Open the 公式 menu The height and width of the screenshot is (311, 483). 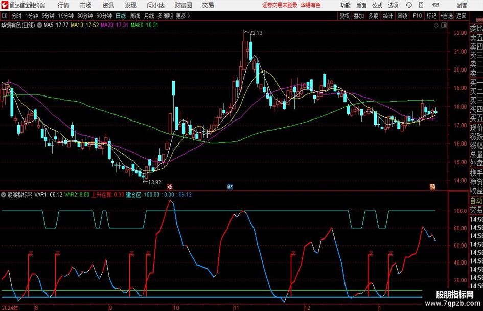[x=377, y=5]
